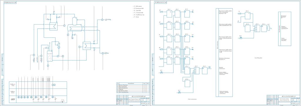This screenshot has height=106, width=301.
Task: Select the paired instrument circles in the local-instruments row
Action: [53, 85]
